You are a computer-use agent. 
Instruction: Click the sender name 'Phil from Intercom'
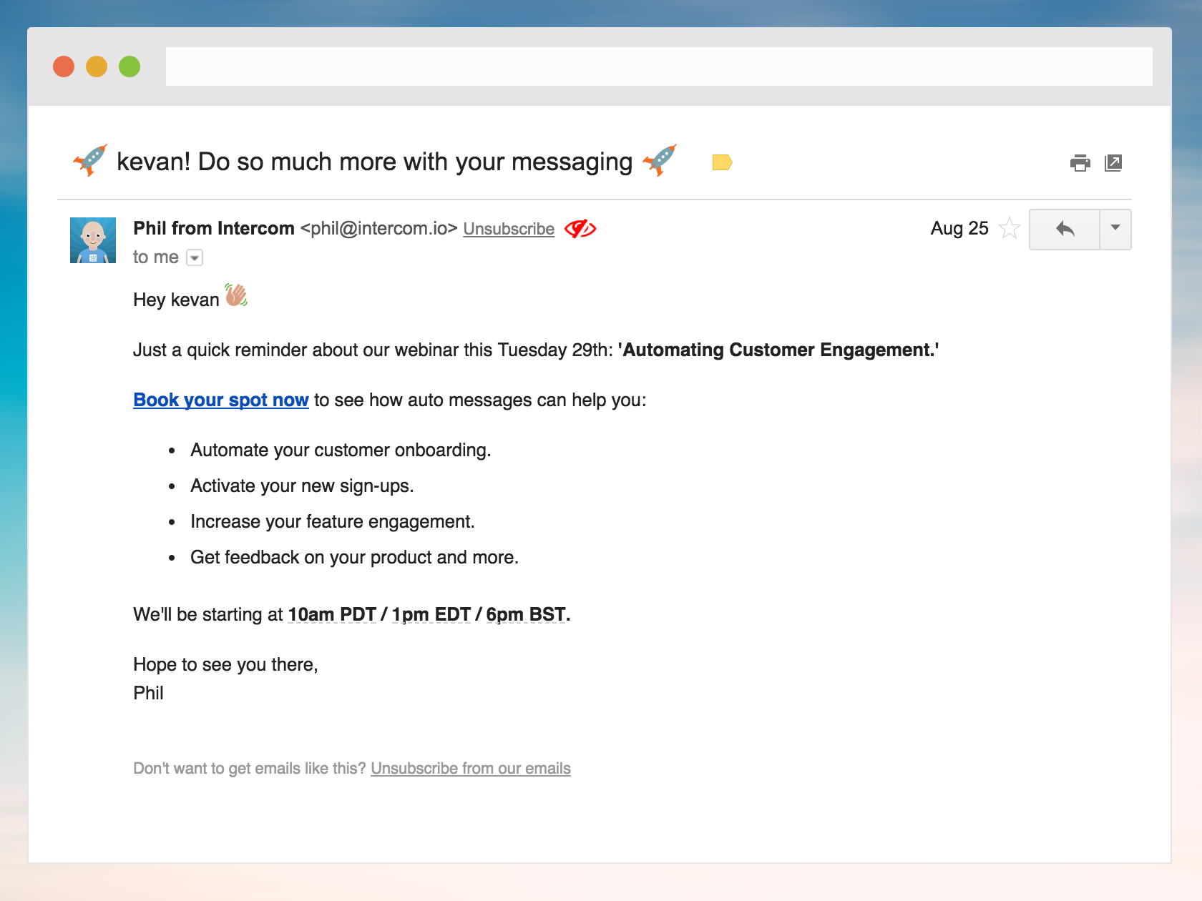click(213, 228)
